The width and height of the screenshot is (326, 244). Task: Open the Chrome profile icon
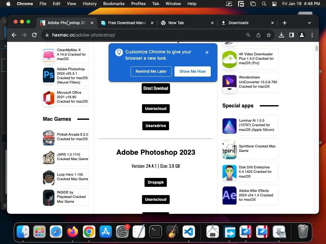pos(302,35)
